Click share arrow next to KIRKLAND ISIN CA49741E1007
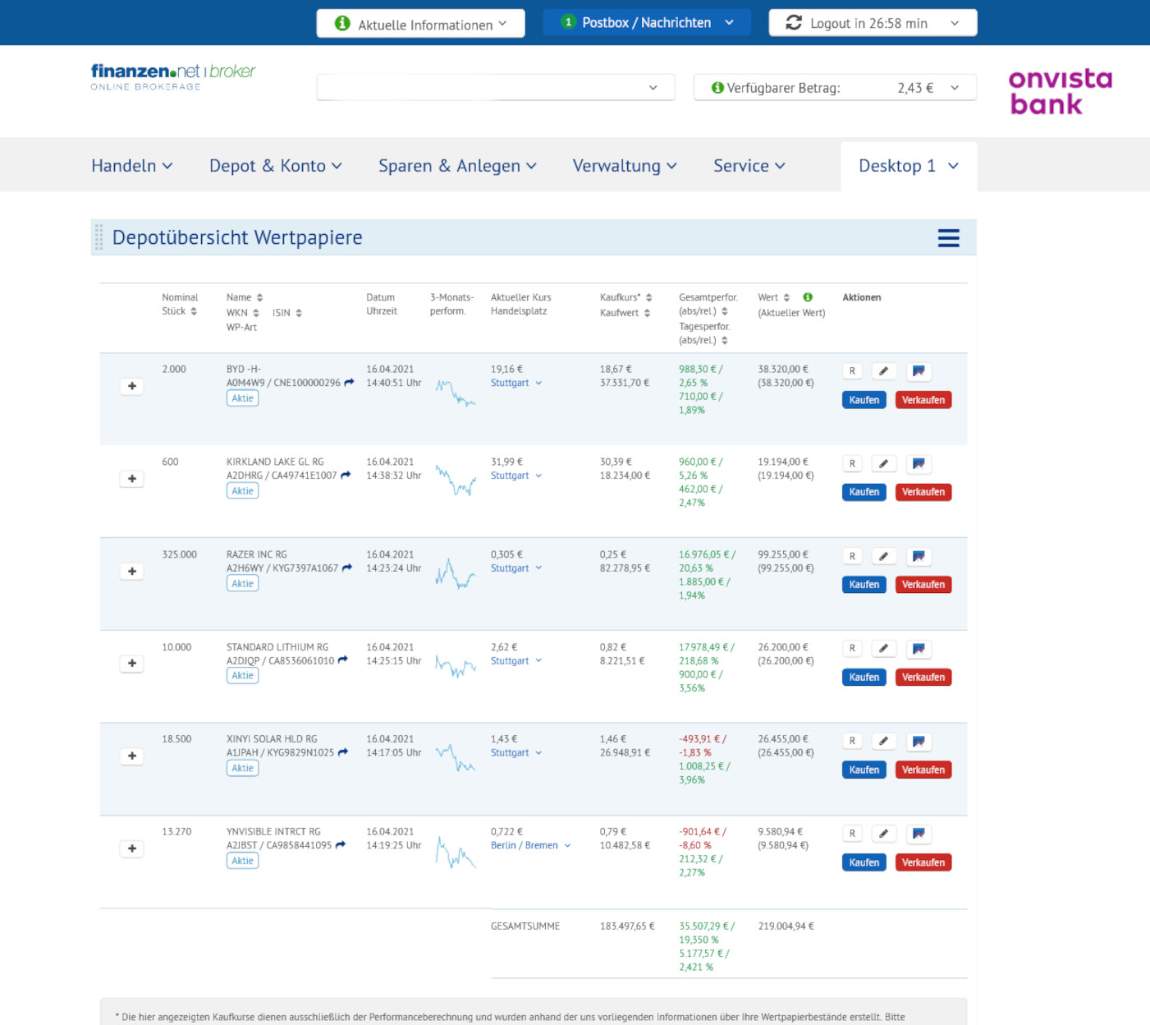Image resolution: width=1150 pixels, height=1025 pixels. tap(346, 476)
